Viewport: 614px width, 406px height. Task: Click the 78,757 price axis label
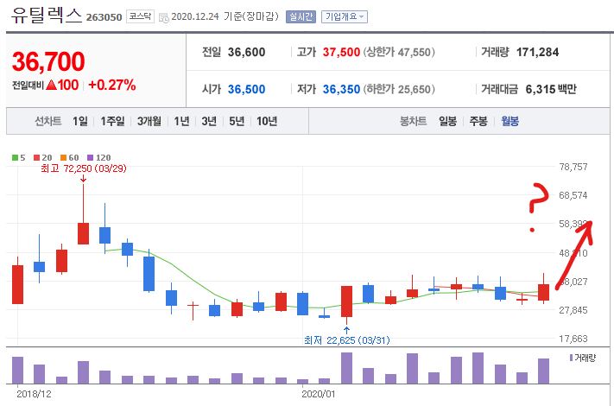point(573,167)
